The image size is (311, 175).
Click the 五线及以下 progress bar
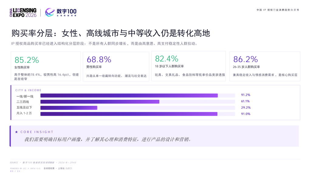(138, 108)
